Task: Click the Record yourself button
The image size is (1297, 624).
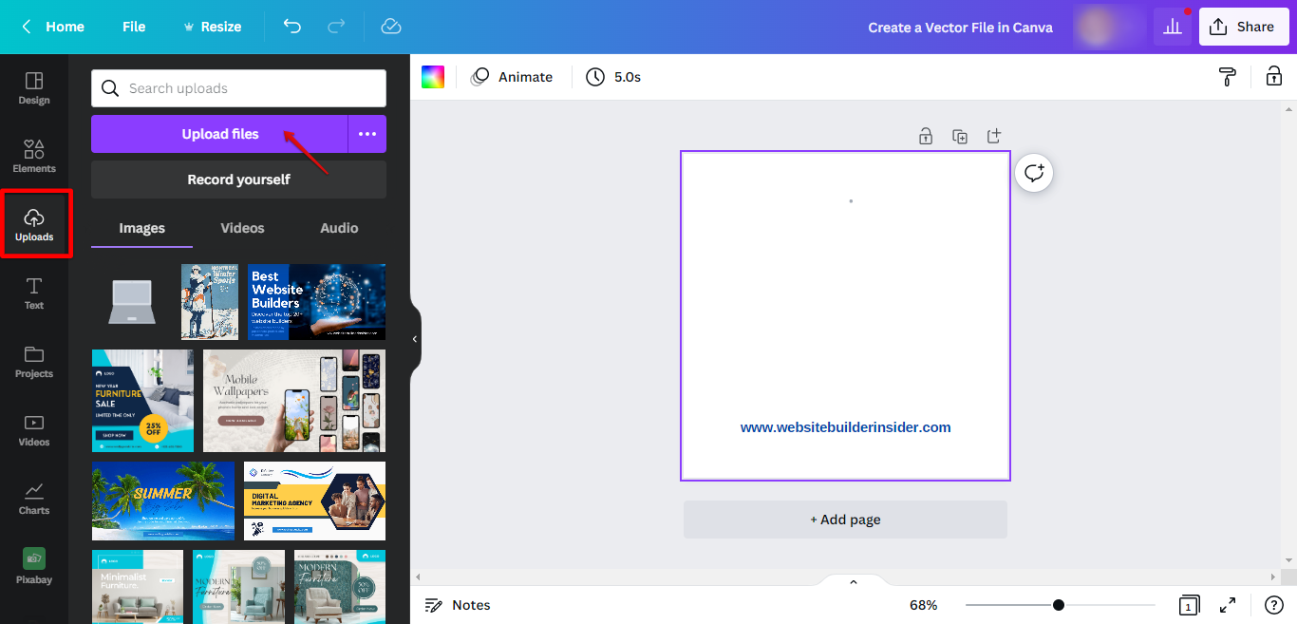Action: 238,180
